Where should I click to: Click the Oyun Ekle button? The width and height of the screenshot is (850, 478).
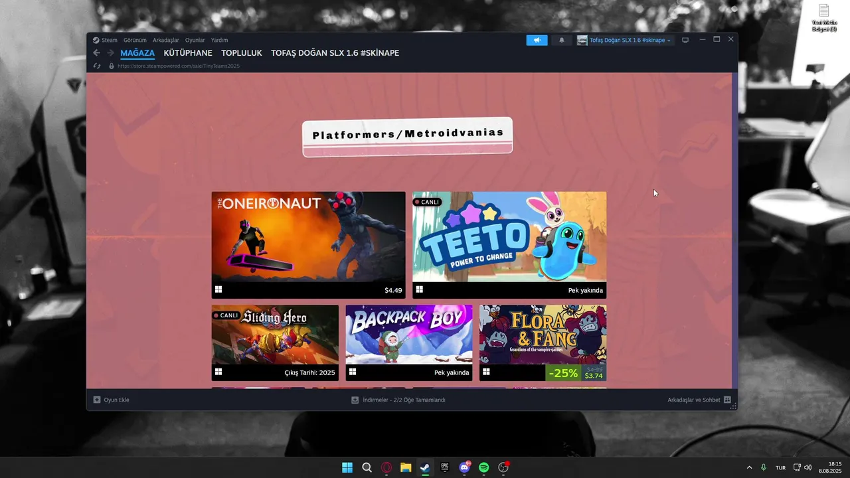[x=112, y=400]
